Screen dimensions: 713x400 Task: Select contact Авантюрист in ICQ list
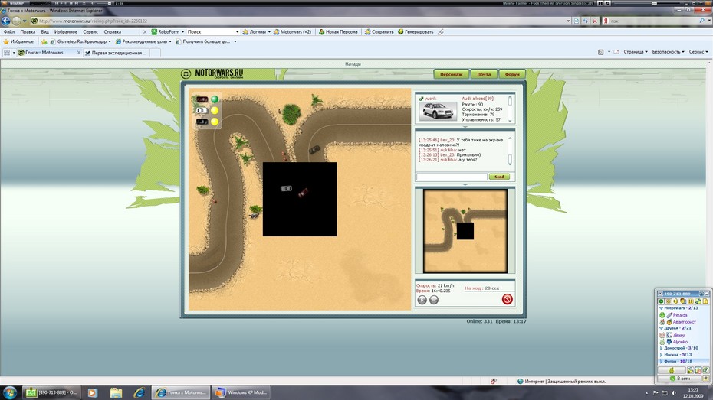(684, 321)
